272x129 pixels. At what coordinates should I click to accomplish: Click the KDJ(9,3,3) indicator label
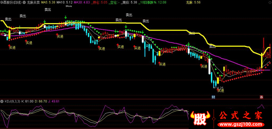pyautogui.click(x=12, y=101)
